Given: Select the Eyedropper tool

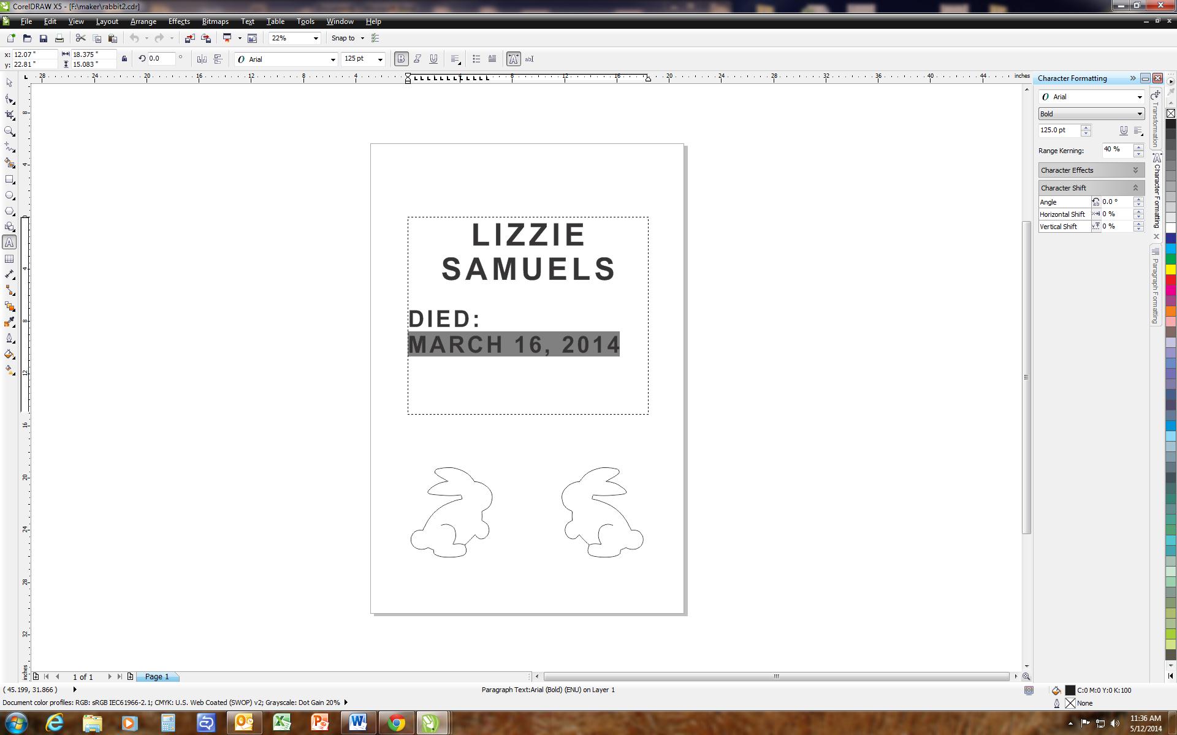Looking at the screenshot, I should [x=9, y=323].
